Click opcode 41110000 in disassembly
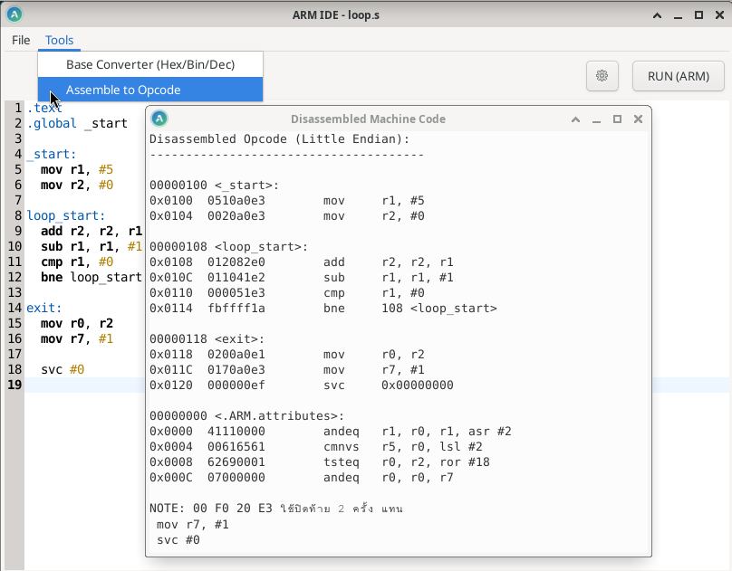The image size is (732, 571). [x=236, y=431]
